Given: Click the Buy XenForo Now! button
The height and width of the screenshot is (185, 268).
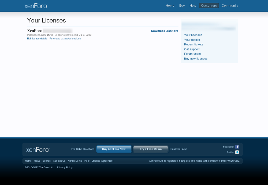Looking at the screenshot, I should [x=114, y=149].
